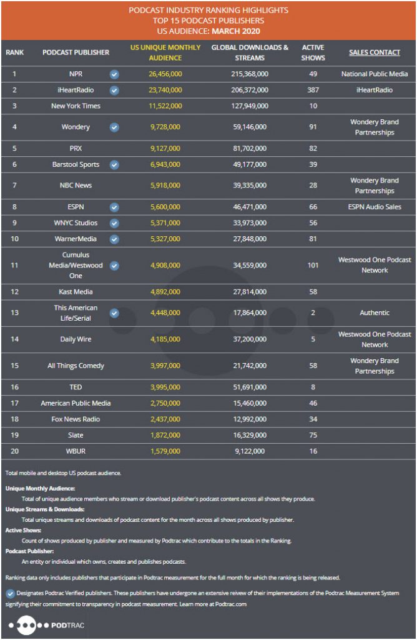Click the Active Shows column header
417x640 pixels.
coord(313,52)
